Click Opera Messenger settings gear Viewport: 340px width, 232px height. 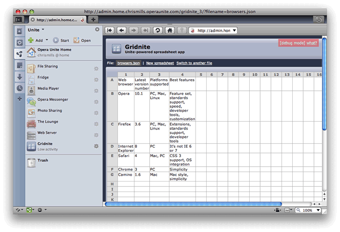point(96,102)
